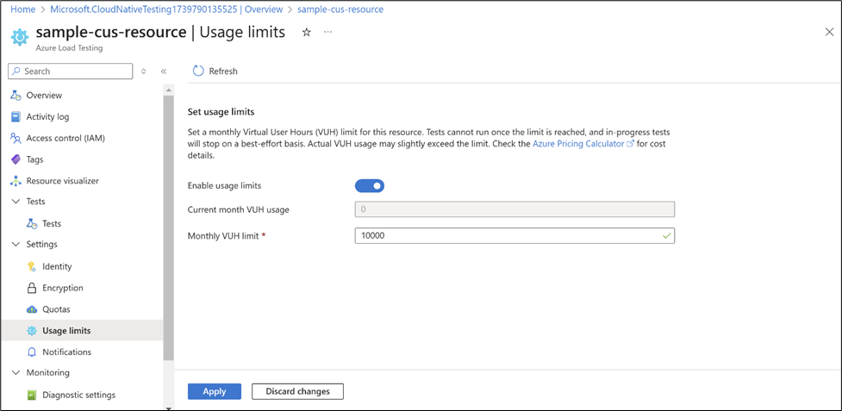Screen dimensions: 842x411
Task: Open the Identity settings page
Action: tap(57, 266)
